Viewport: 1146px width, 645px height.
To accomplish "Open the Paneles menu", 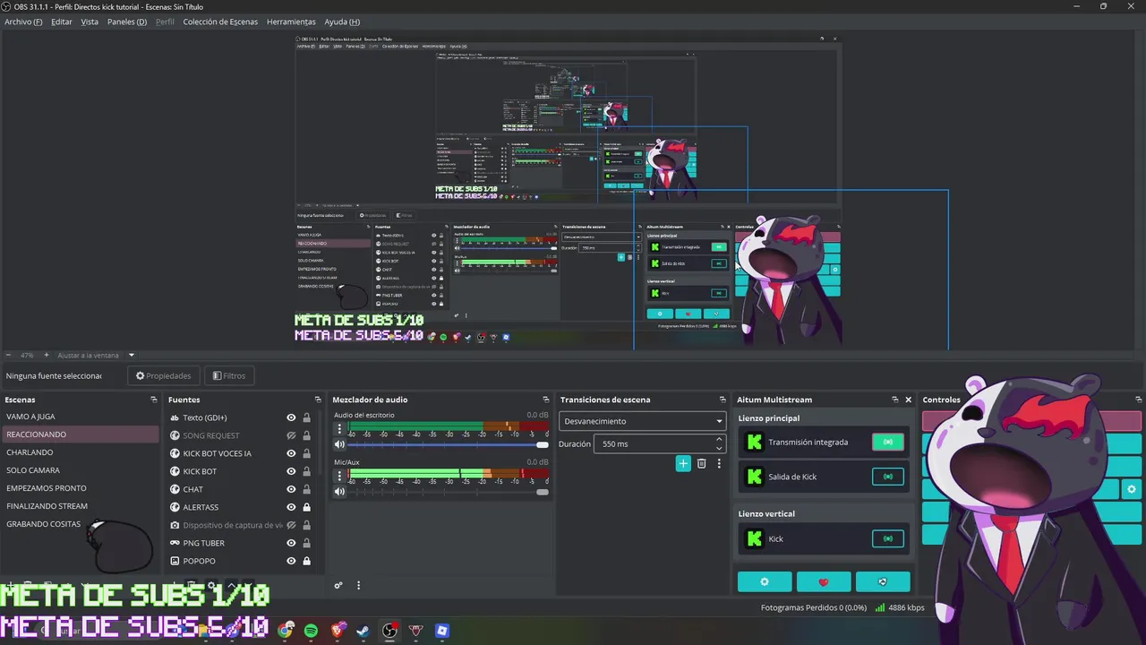I will 127,21.
